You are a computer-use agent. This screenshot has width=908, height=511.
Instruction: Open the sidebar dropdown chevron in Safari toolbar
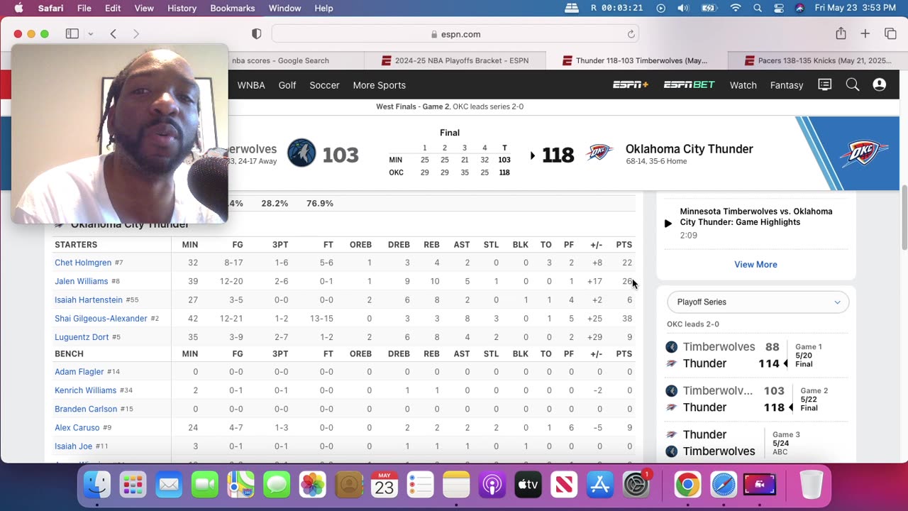[90, 34]
